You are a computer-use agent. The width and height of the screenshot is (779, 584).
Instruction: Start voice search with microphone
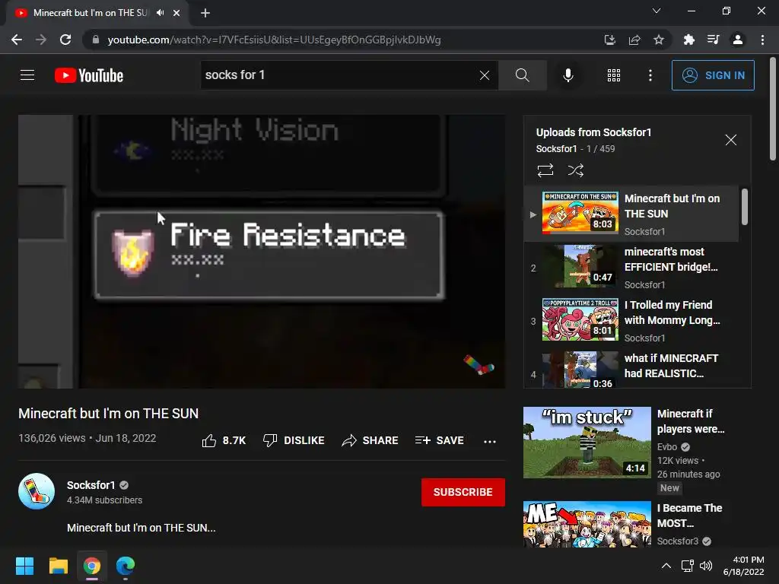click(568, 75)
